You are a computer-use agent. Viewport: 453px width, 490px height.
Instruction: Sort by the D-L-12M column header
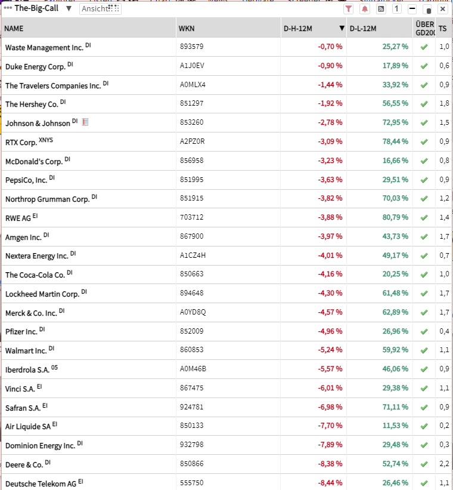(x=363, y=28)
